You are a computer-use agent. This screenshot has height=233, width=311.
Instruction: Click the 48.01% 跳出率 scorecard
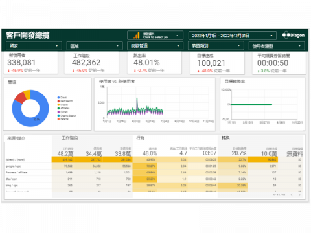click(154, 63)
